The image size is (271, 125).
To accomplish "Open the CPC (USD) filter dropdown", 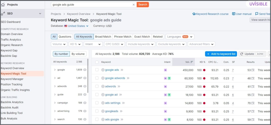I will [114, 44].
